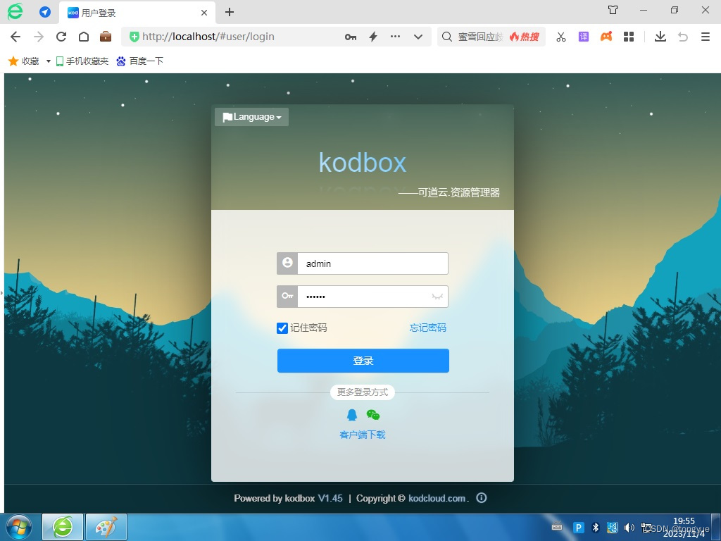Click the browser icon in the taskbar
Image resolution: width=721 pixels, height=541 pixels.
[63, 527]
